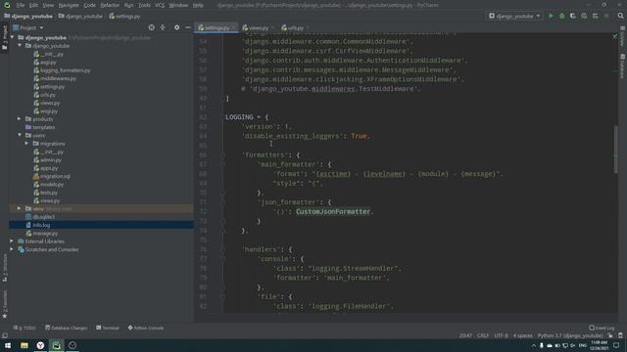627x352 pixels.
Task: Toggle tool window quick access in status bar corner
Action: click(5, 335)
